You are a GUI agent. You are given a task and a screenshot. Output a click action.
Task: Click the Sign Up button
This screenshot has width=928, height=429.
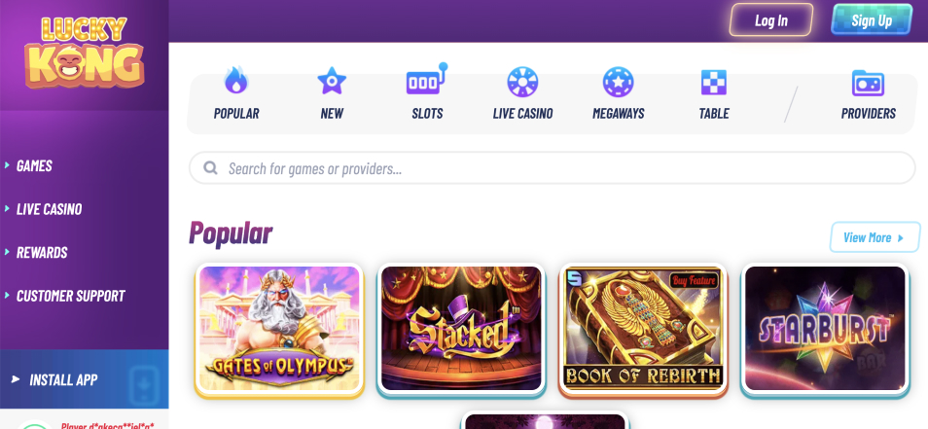[x=872, y=20]
